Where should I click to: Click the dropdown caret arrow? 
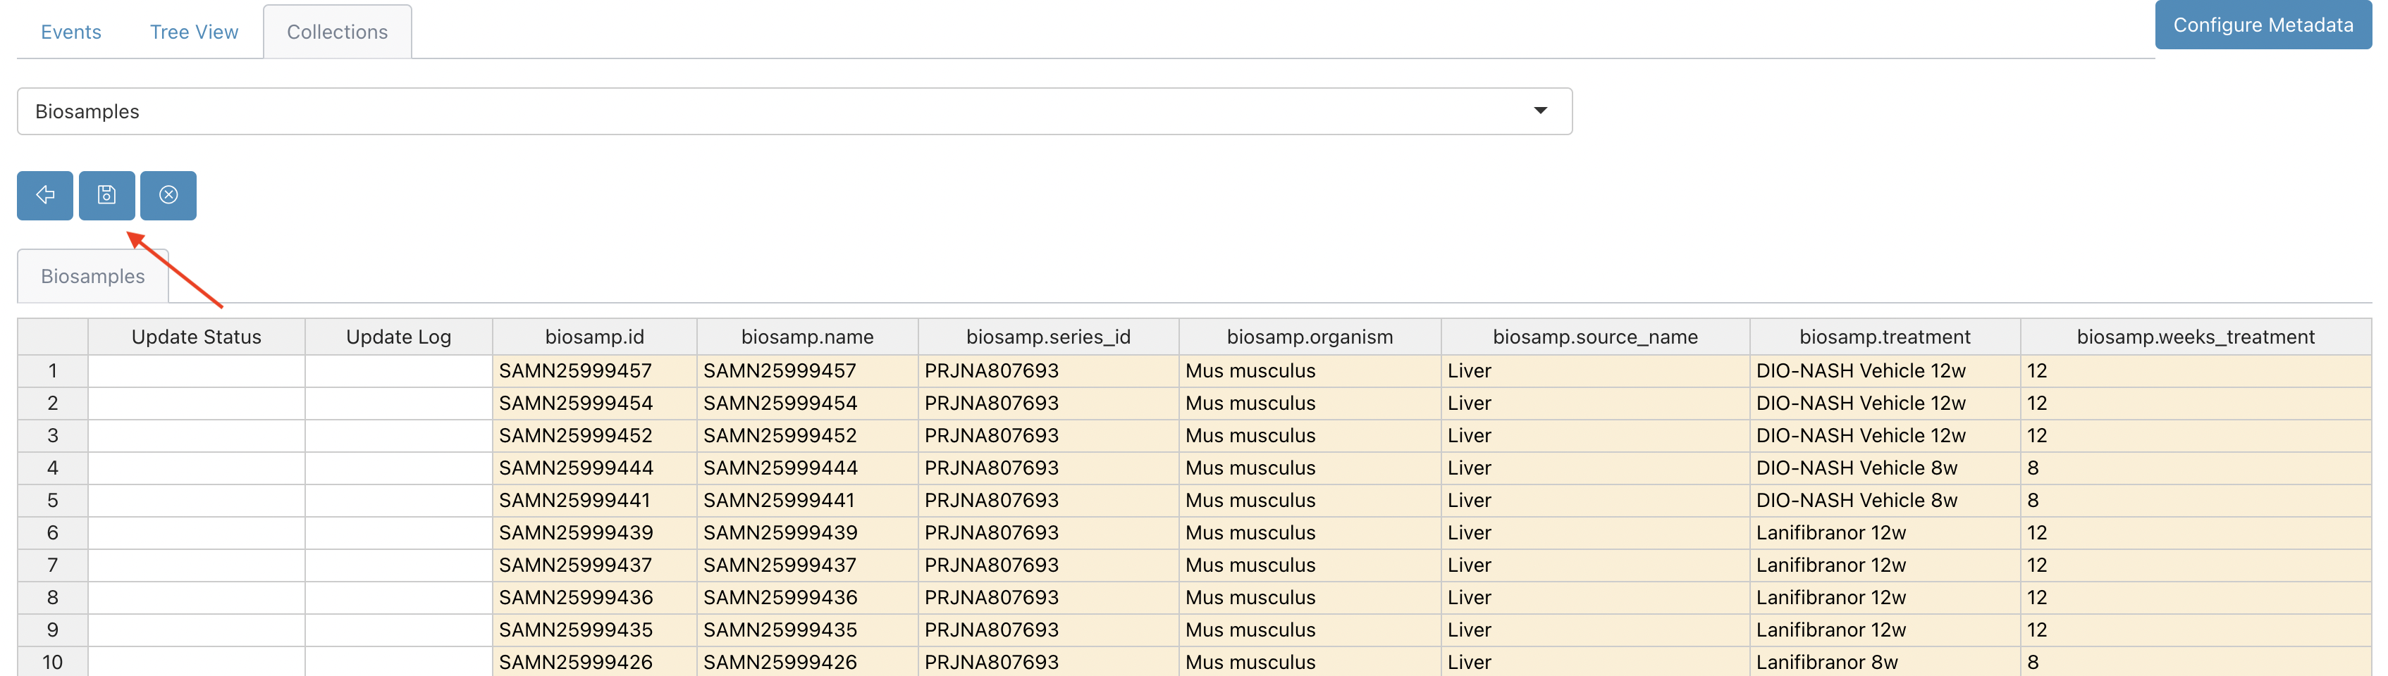pos(1541,111)
